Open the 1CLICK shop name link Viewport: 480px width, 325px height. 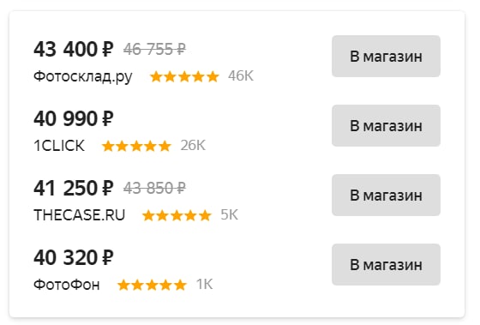[x=59, y=146]
